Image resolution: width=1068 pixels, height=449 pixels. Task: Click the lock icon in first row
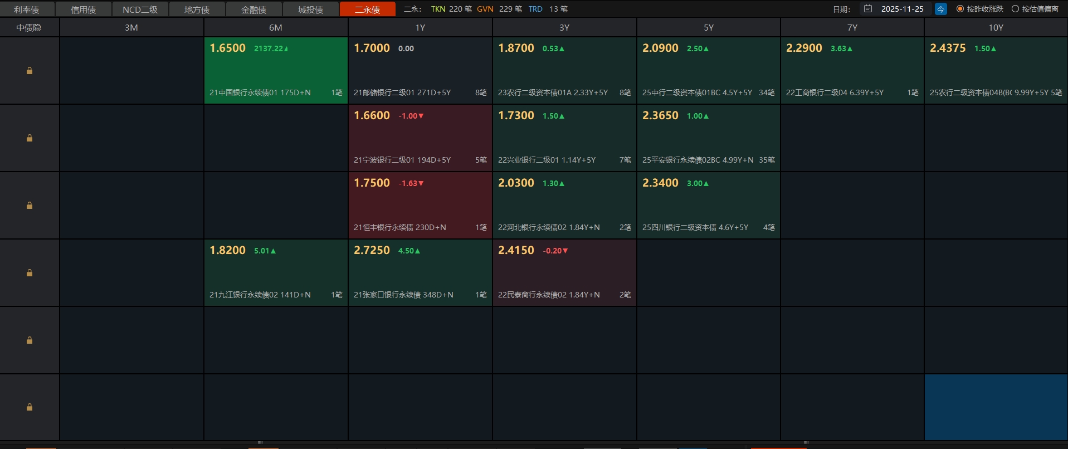(x=30, y=71)
